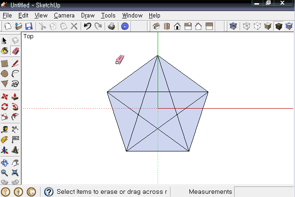The height and width of the screenshot is (197, 295).
Task: Select the Zoom magnifier tool
Action: 5,173
